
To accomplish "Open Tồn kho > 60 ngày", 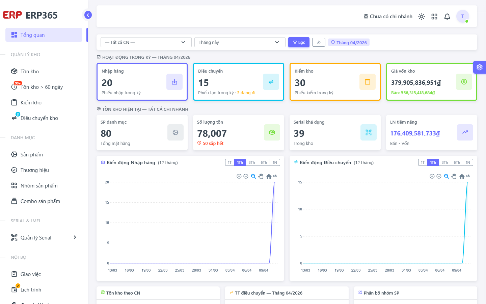I will [44, 87].
